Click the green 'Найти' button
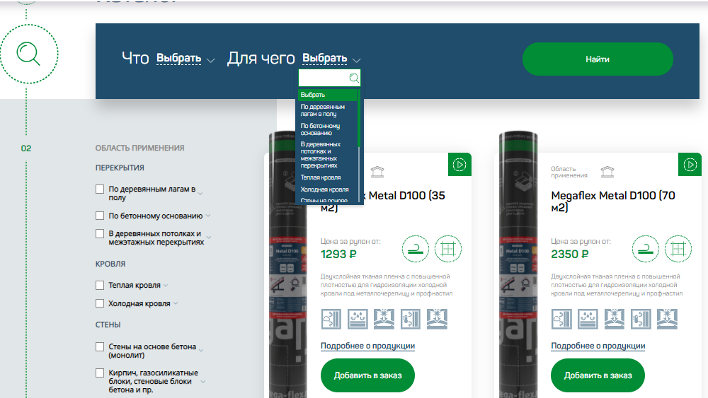 (x=598, y=59)
